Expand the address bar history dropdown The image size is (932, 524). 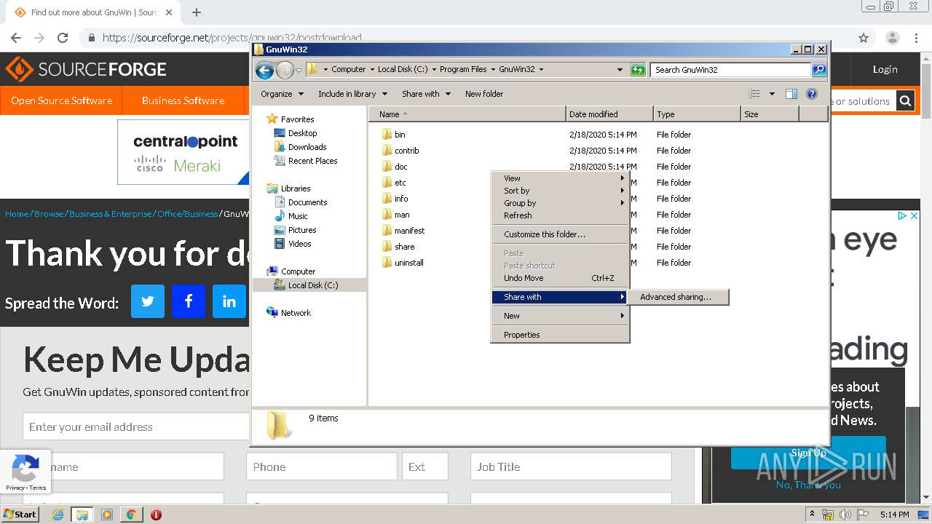tap(620, 70)
